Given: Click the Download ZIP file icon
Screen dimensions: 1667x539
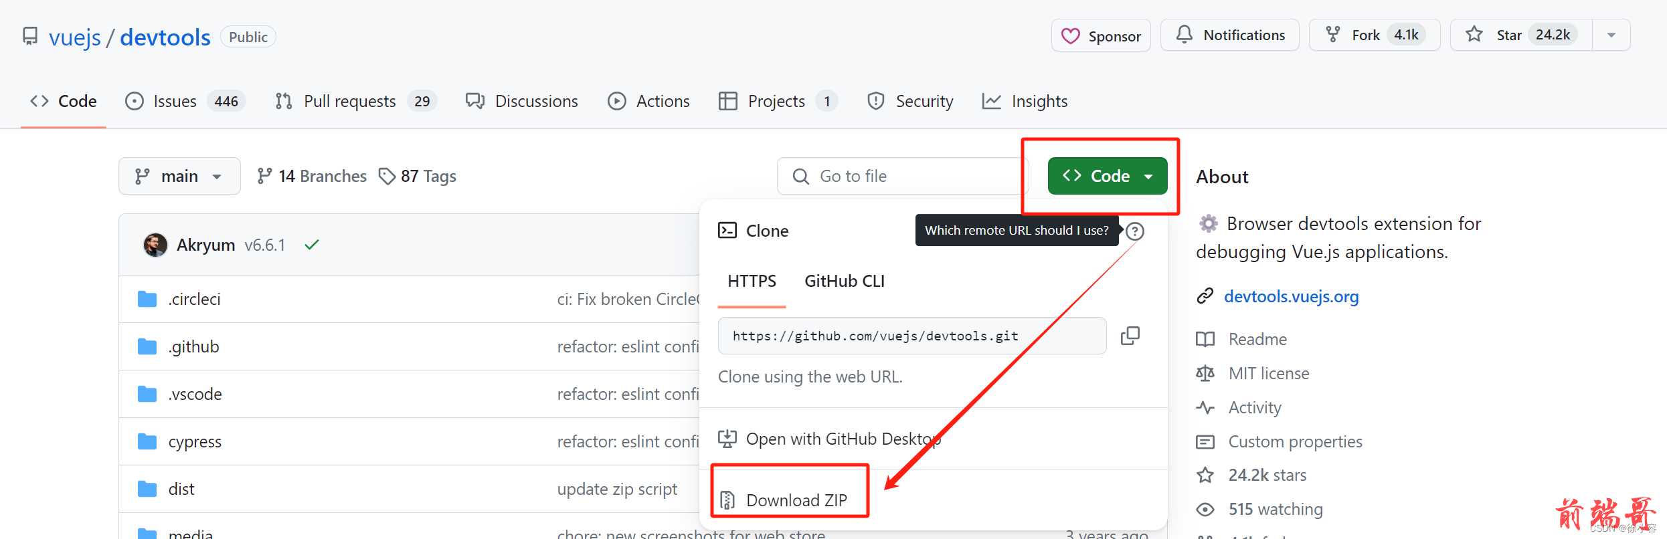Looking at the screenshot, I should (x=727, y=500).
